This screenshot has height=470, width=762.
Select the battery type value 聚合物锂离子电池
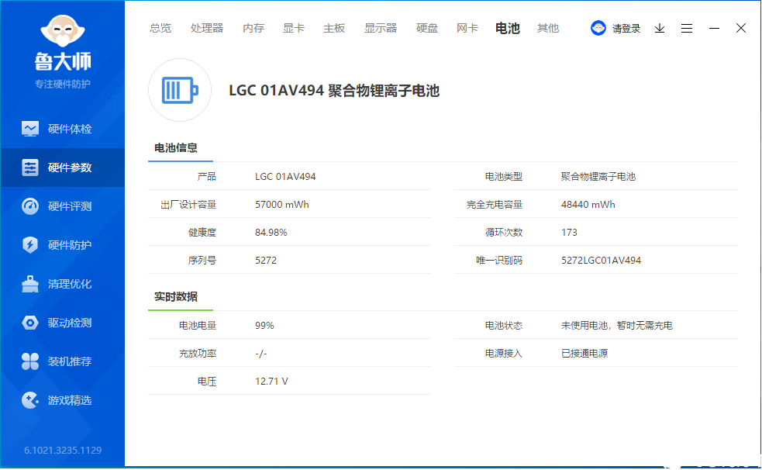point(598,177)
